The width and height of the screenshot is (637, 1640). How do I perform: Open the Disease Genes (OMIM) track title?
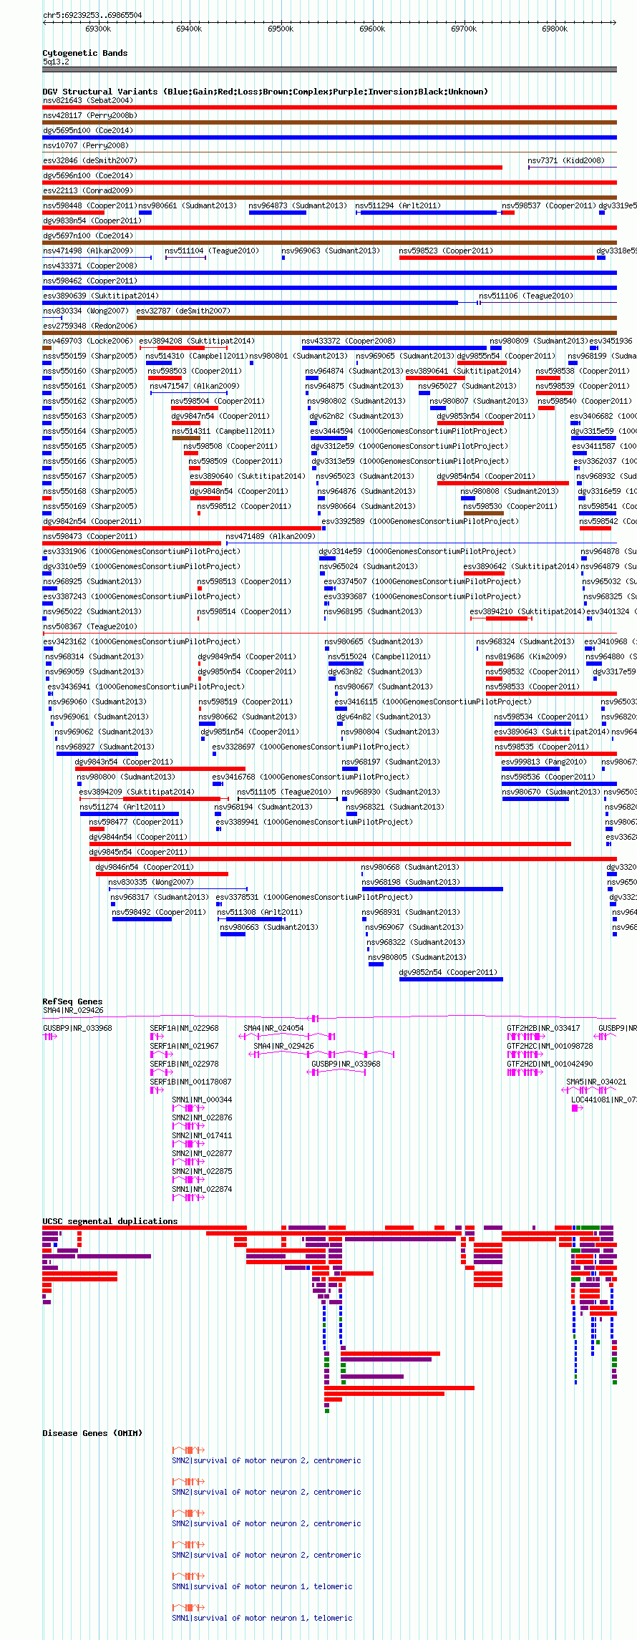pyautogui.click(x=92, y=1433)
